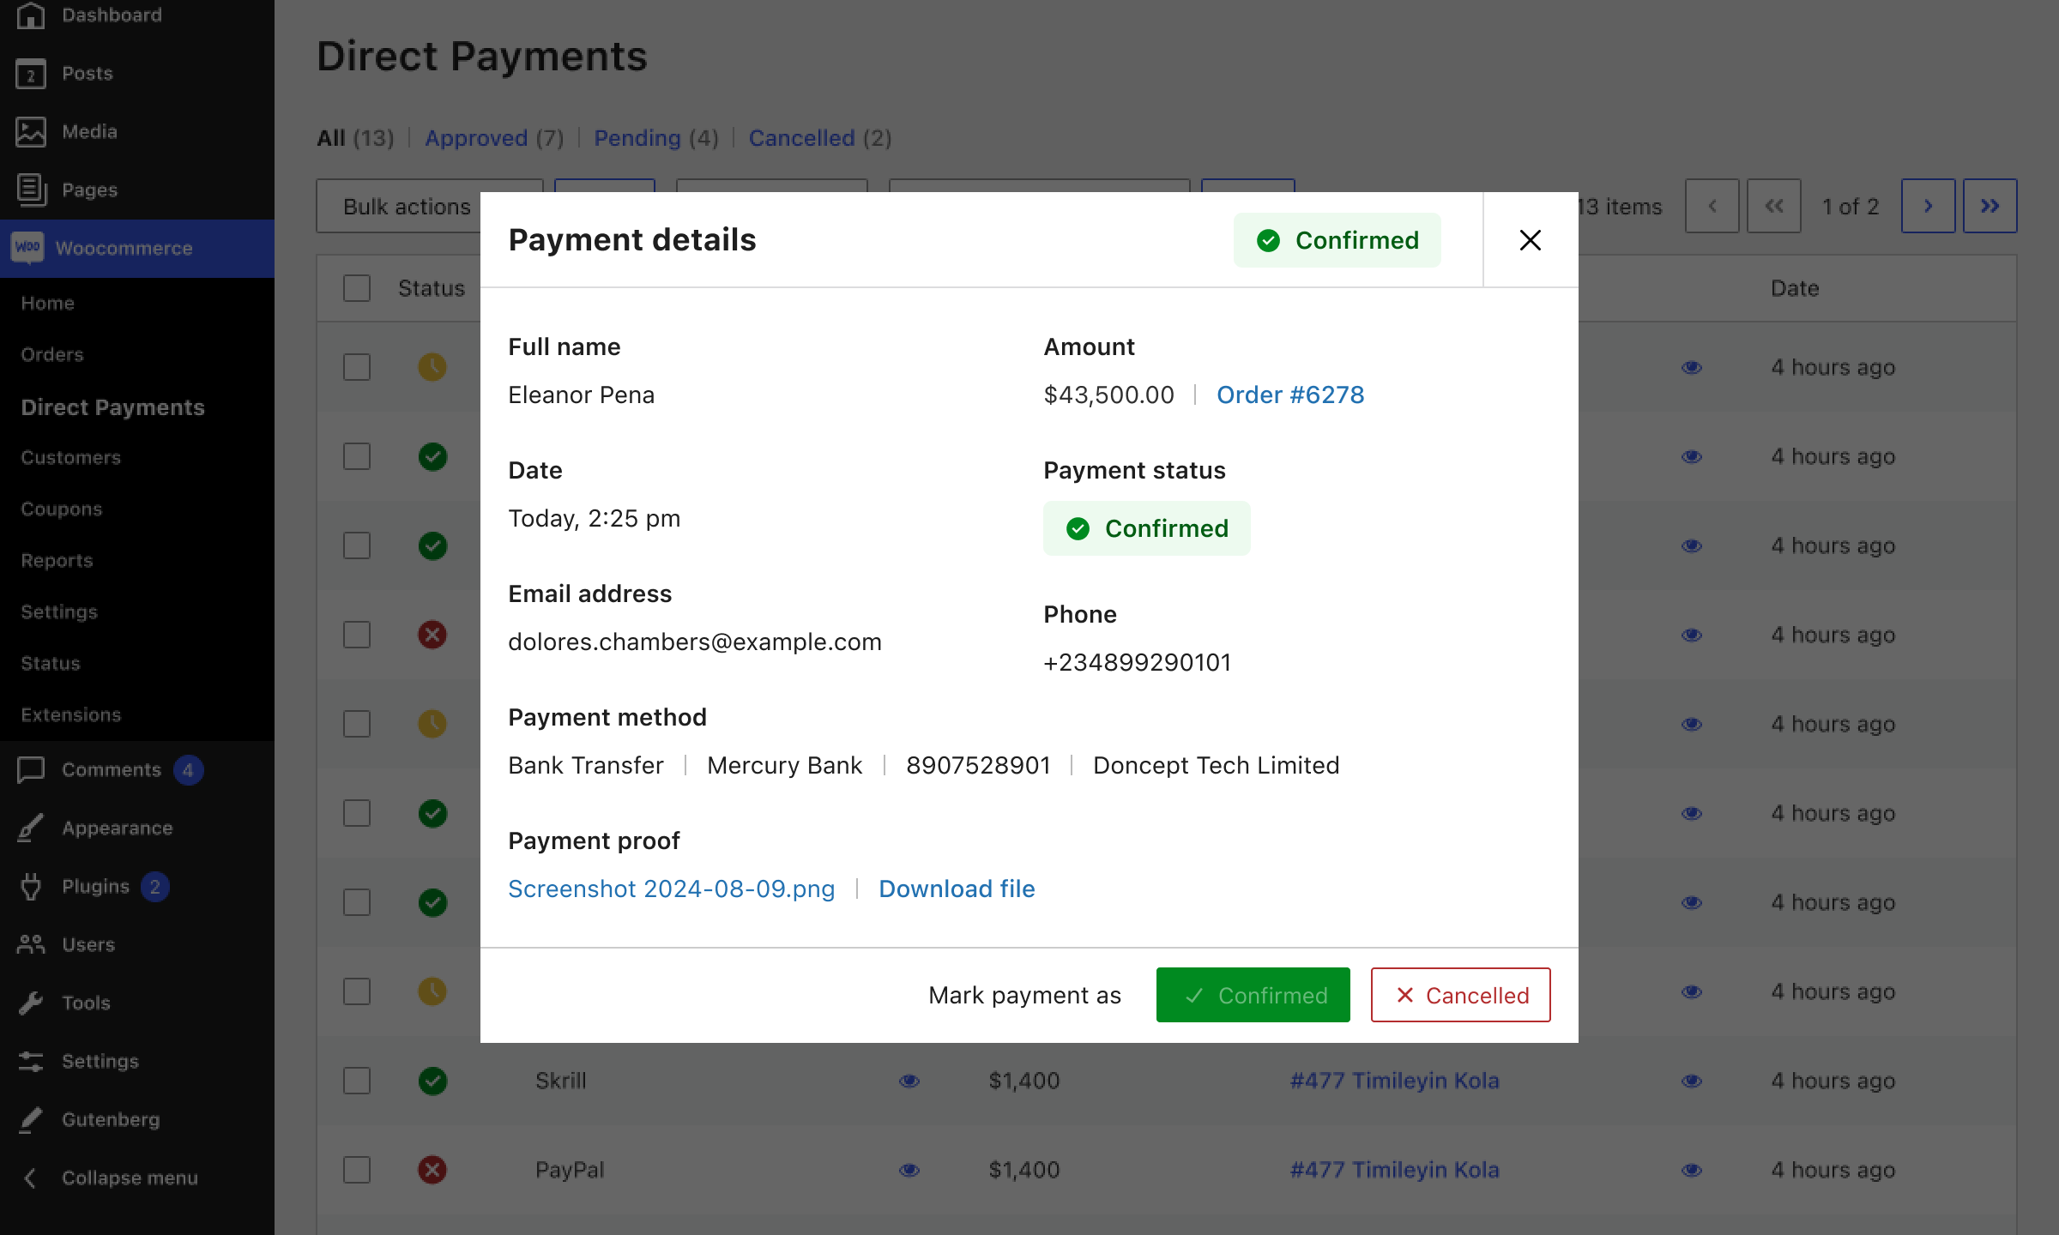Close the Payment details dialog
2059x1235 pixels.
[x=1530, y=240]
